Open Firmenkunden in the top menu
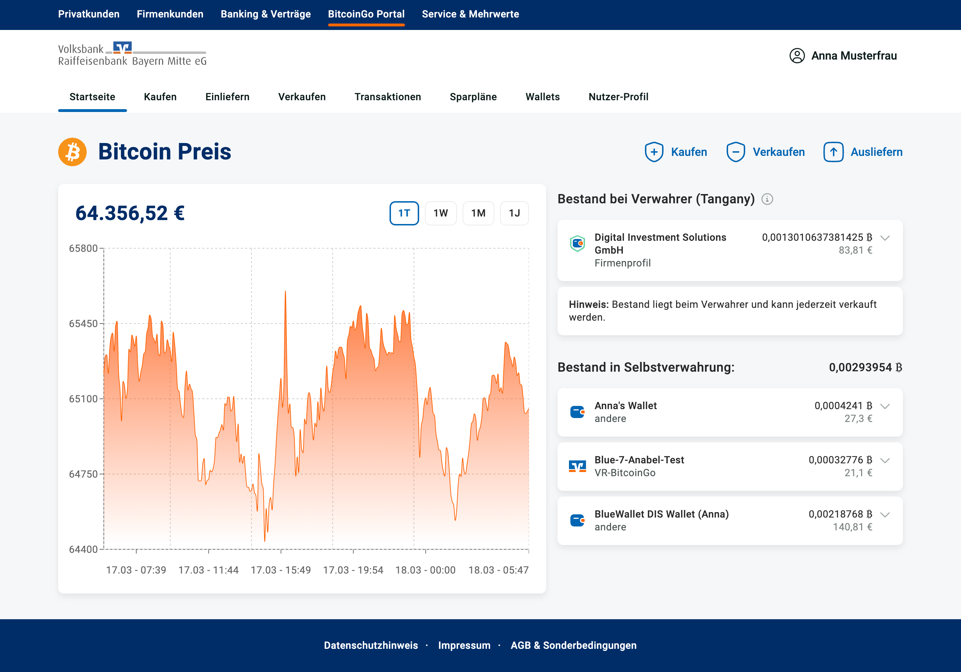961x672 pixels. tap(170, 14)
